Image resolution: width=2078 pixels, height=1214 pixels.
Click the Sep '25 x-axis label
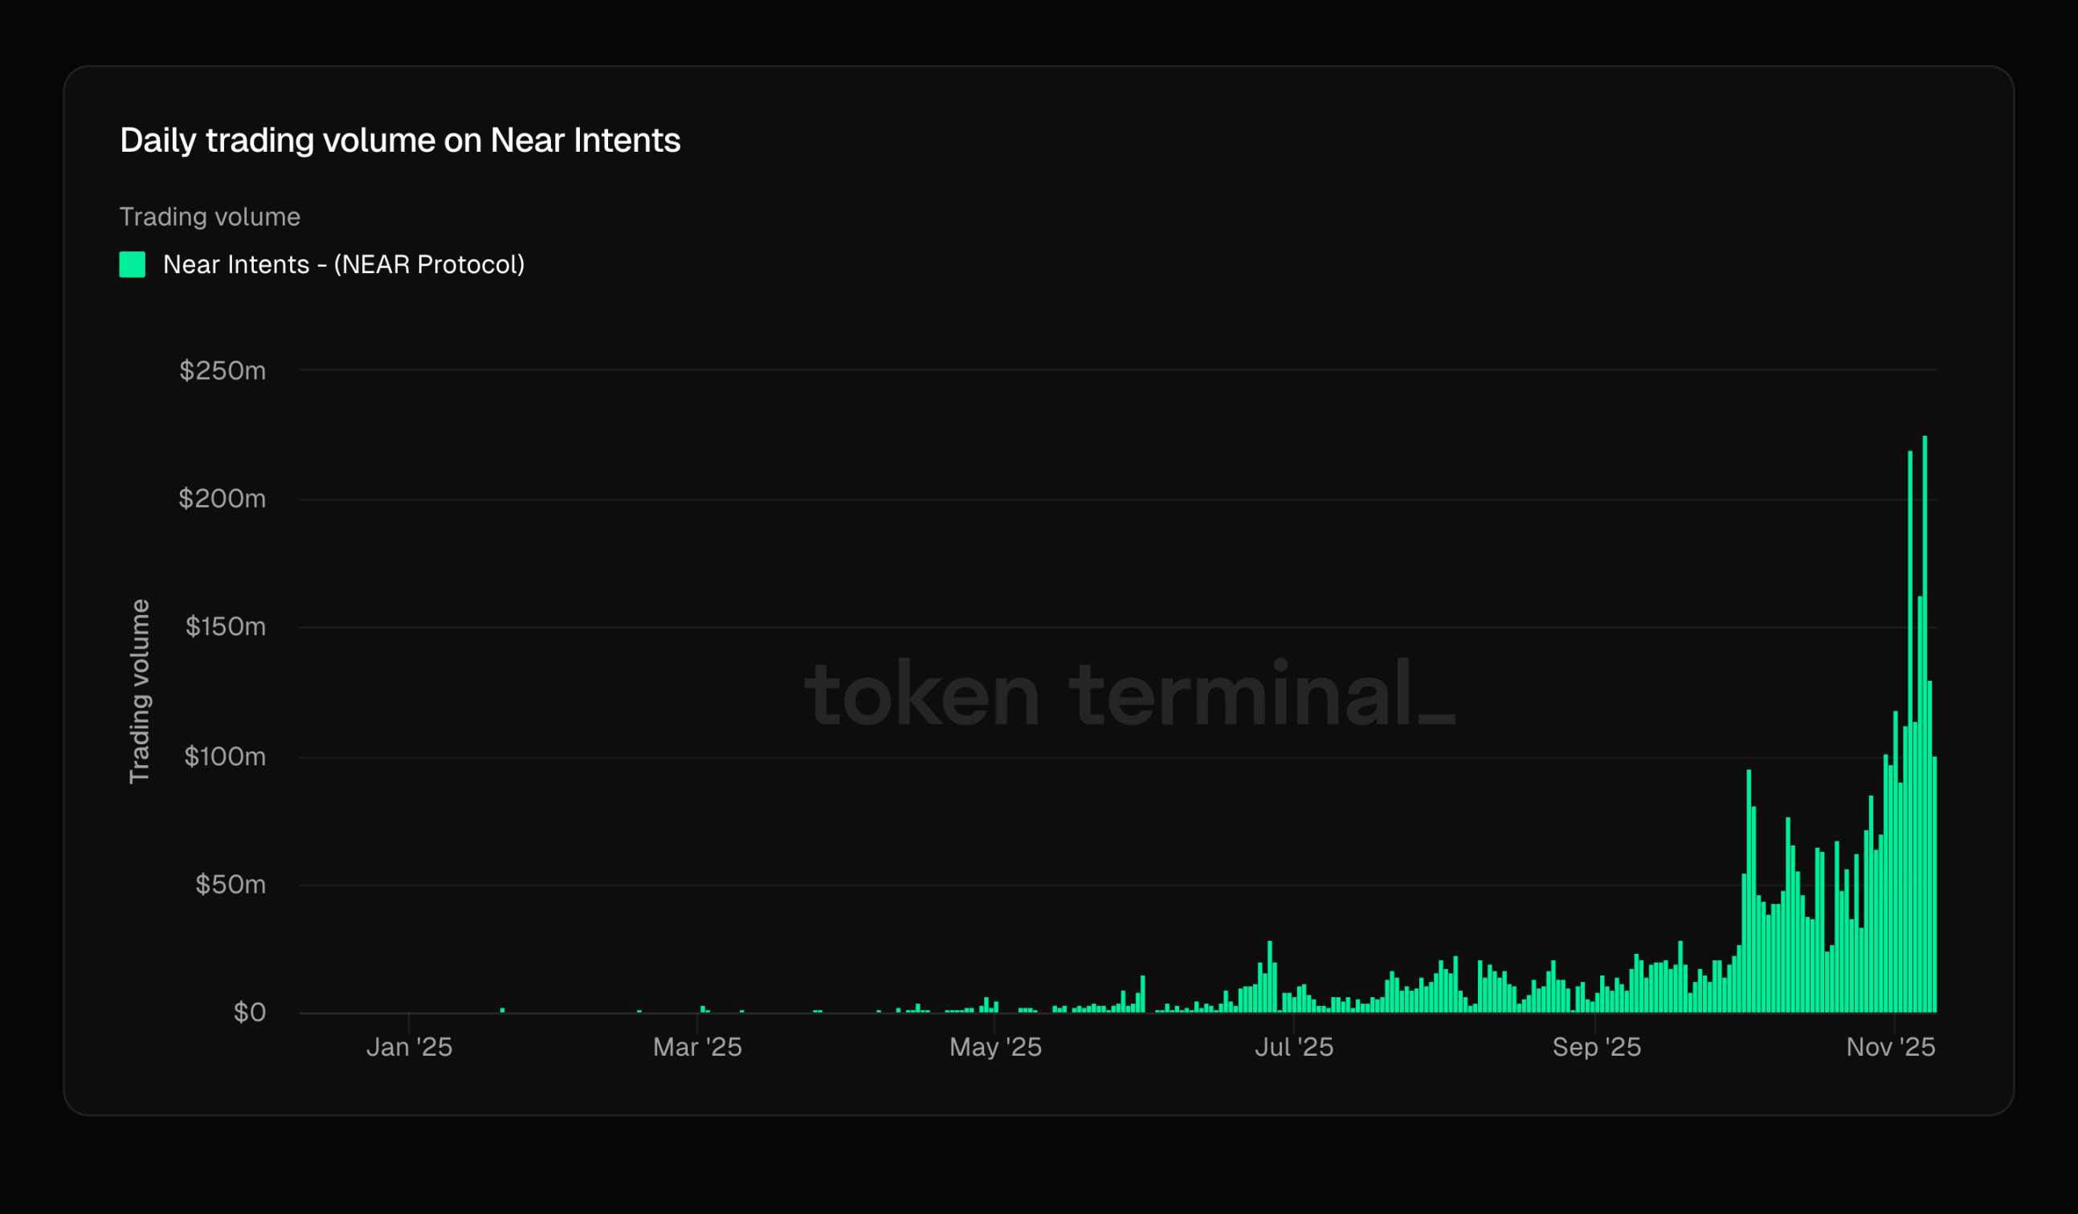click(1596, 1047)
